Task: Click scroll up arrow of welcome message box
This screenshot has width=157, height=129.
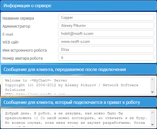Action: pyautogui.click(x=152, y=80)
